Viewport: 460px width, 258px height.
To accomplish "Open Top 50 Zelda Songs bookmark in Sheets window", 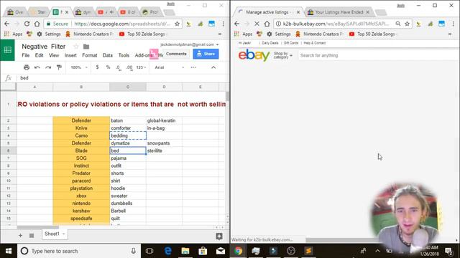I will [142, 34].
